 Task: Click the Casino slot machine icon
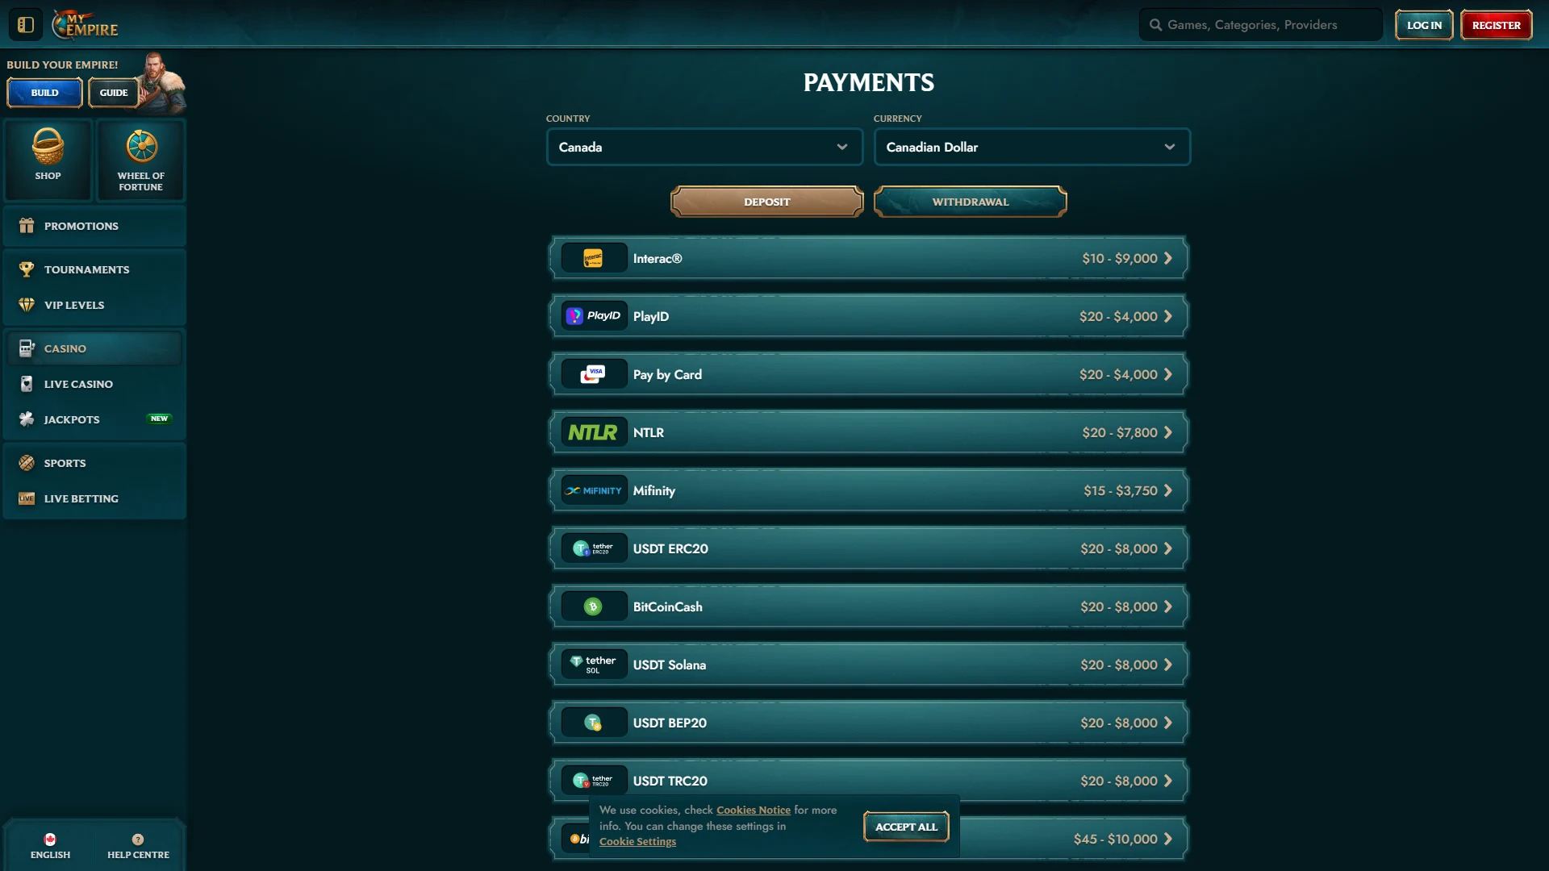click(27, 348)
